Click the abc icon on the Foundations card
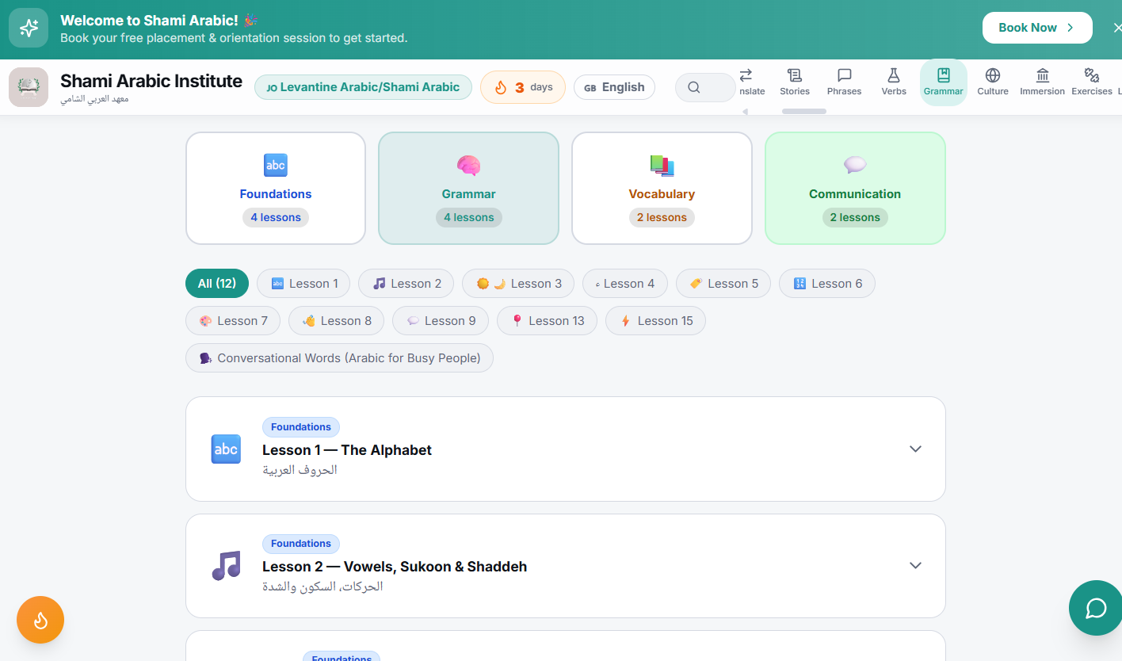This screenshot has height=661, width=1122. pos(275,165)
